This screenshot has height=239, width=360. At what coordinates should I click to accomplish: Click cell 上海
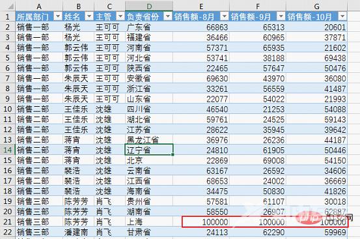(x=149, y=222)
